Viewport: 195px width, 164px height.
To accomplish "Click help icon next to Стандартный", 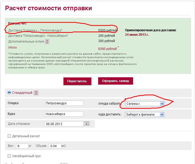I will coord(36,93).
